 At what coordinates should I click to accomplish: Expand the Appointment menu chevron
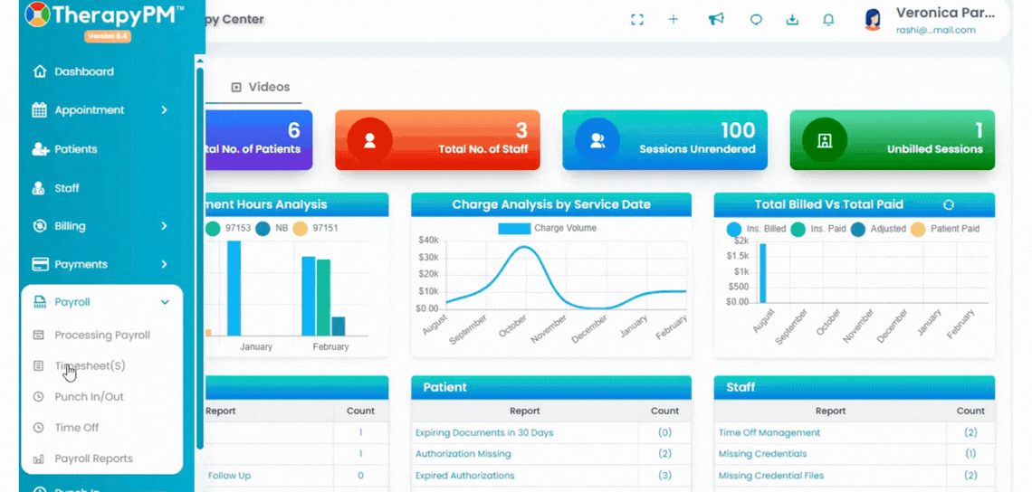pyautogui.click(x=165, y=109)
